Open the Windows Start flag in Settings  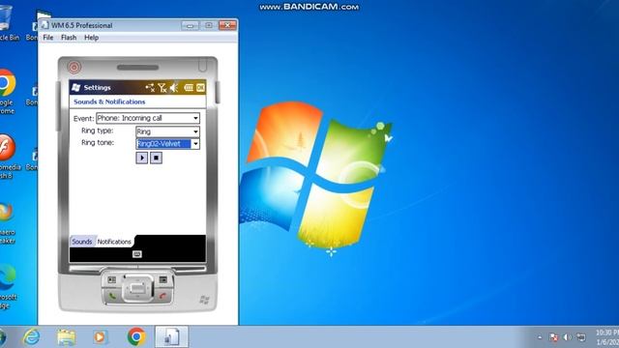pyautogui.click(x=76, y=88)
